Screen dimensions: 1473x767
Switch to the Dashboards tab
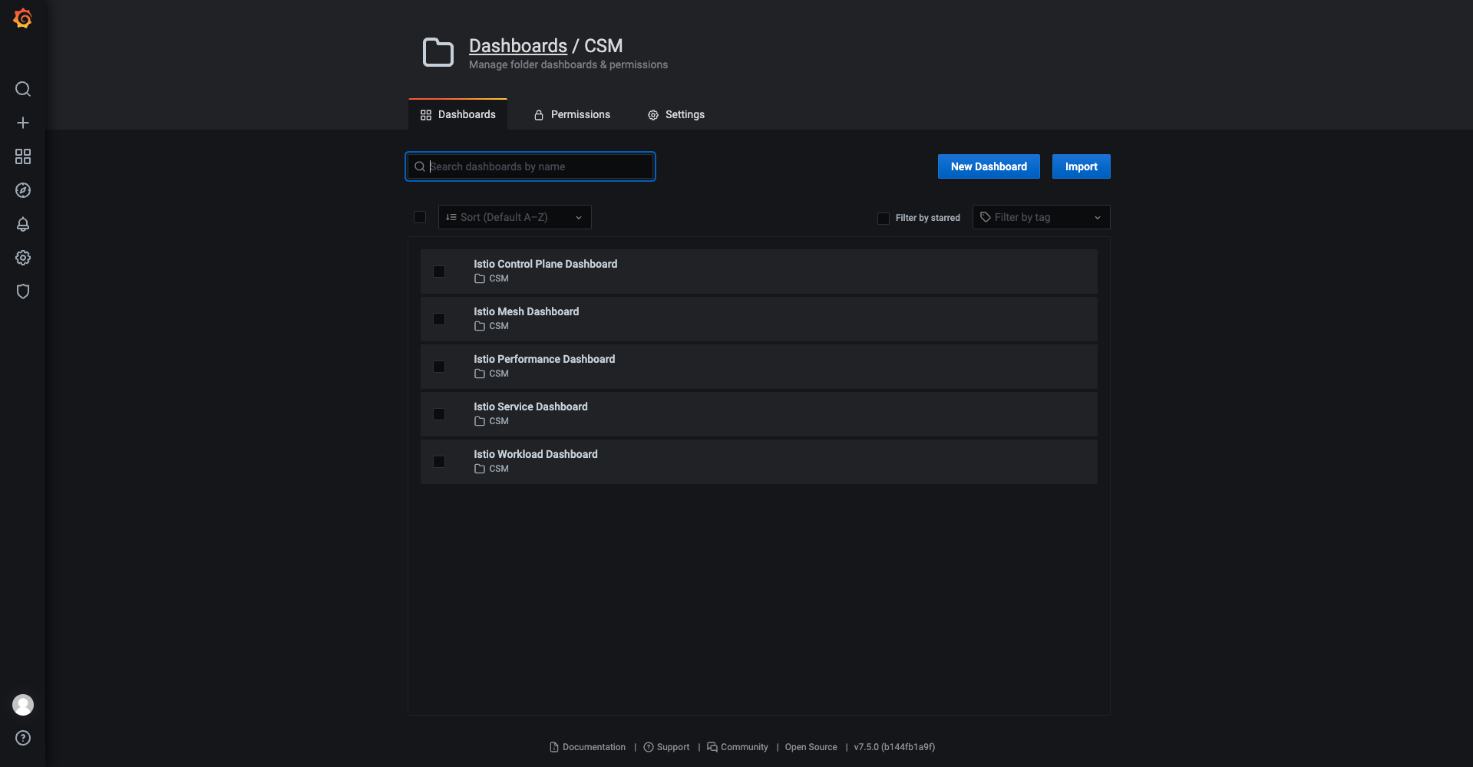tap(458, 114)
